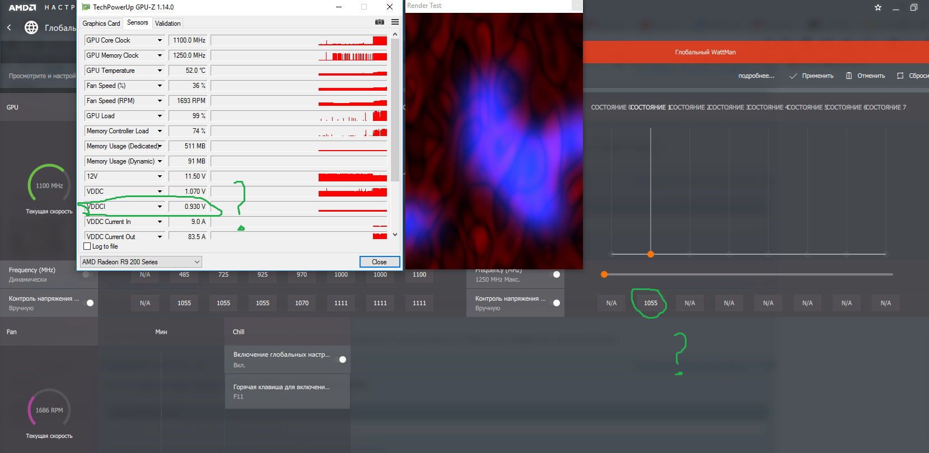Click the GPU-Z sensor list scrollbar down arrow
Image resolution: width=929 pixels, height=453 pixels.
point(395,235)
